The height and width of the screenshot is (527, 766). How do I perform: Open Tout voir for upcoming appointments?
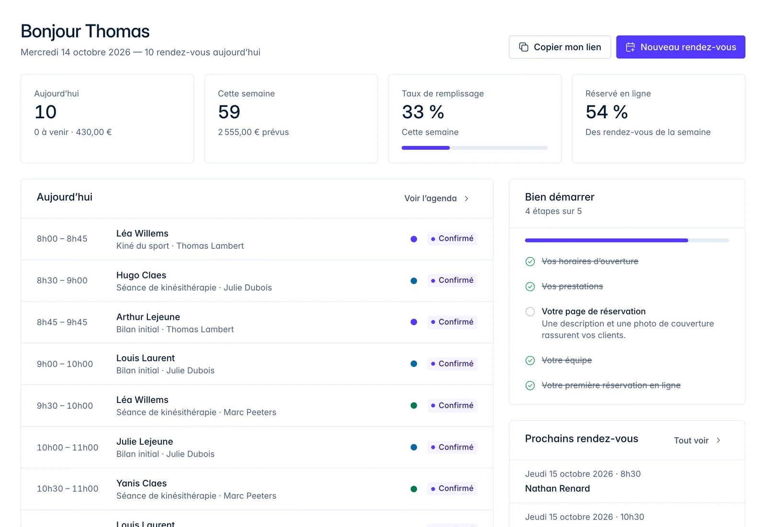click(x=697, y=440)
